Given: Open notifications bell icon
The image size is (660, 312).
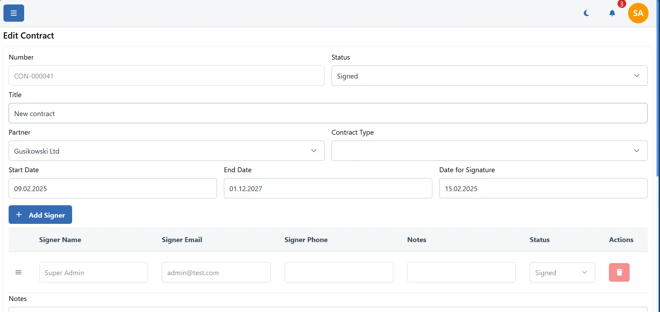Looking at the screenshot, I should coord(612,13).
